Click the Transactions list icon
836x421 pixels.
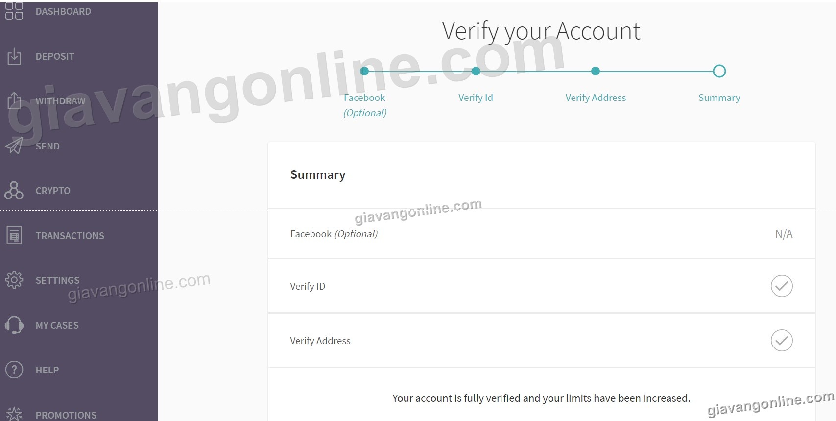coord(14,235)
